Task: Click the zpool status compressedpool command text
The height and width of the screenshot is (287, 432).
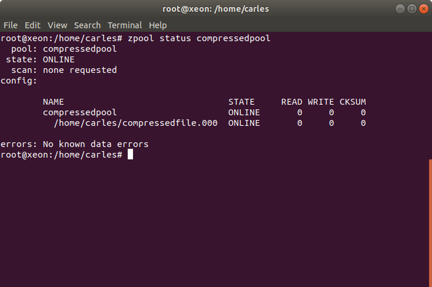Action: pos(199,38)
